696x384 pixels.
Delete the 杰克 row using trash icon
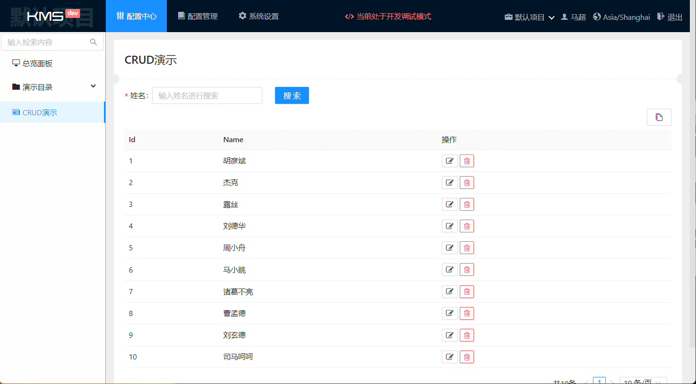pos(467,183)
